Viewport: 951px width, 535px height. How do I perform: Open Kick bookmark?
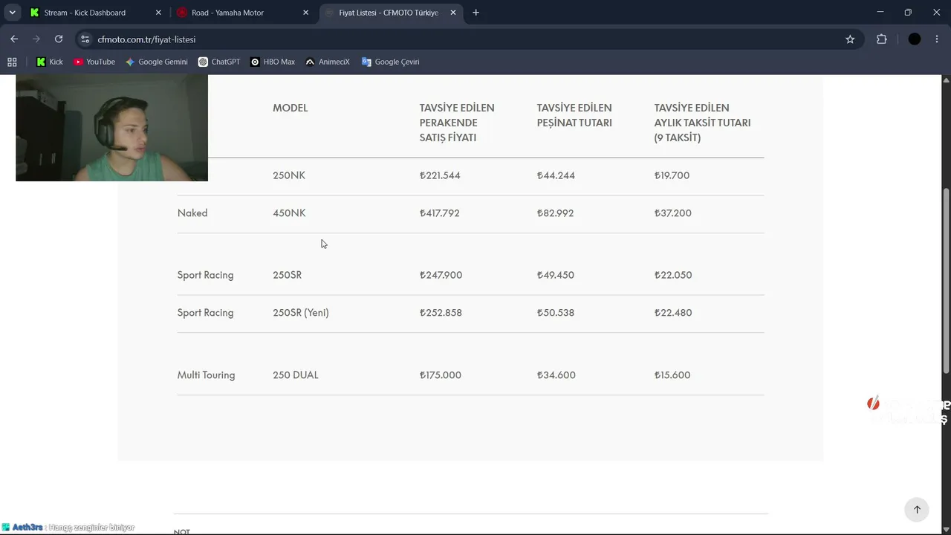click(50, 62)
